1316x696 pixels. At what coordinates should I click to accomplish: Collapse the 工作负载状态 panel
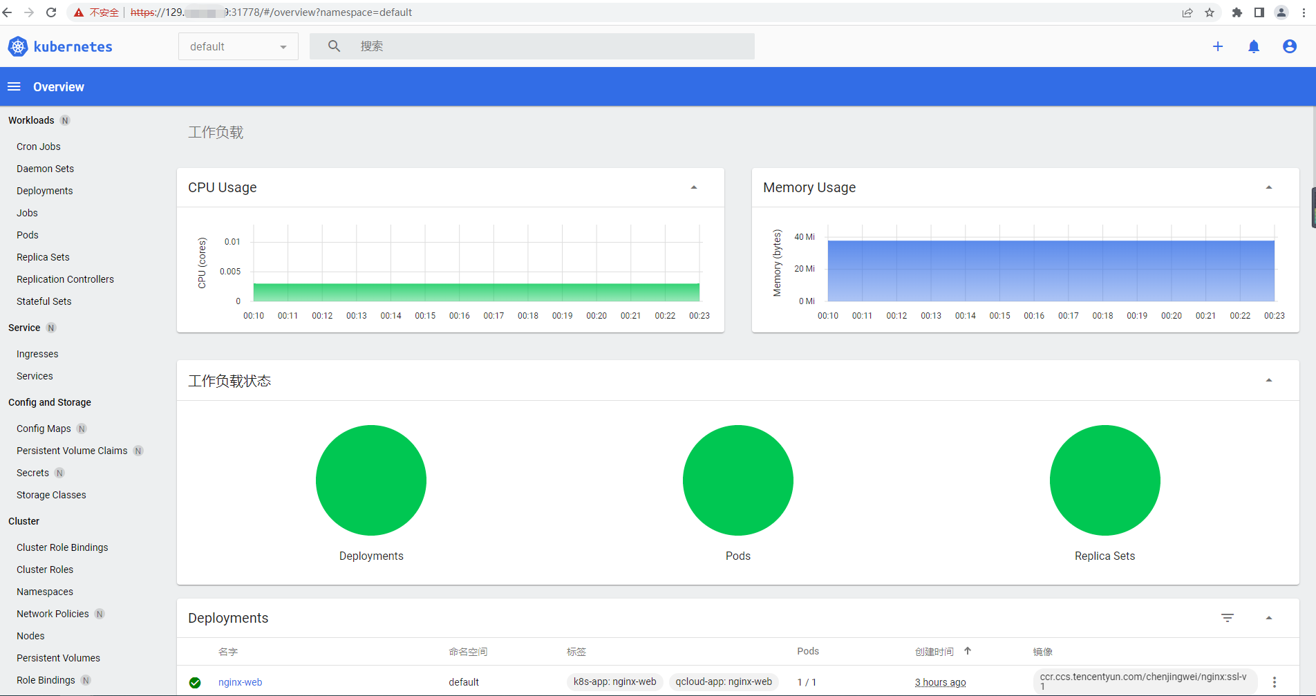pos(1269,380)
